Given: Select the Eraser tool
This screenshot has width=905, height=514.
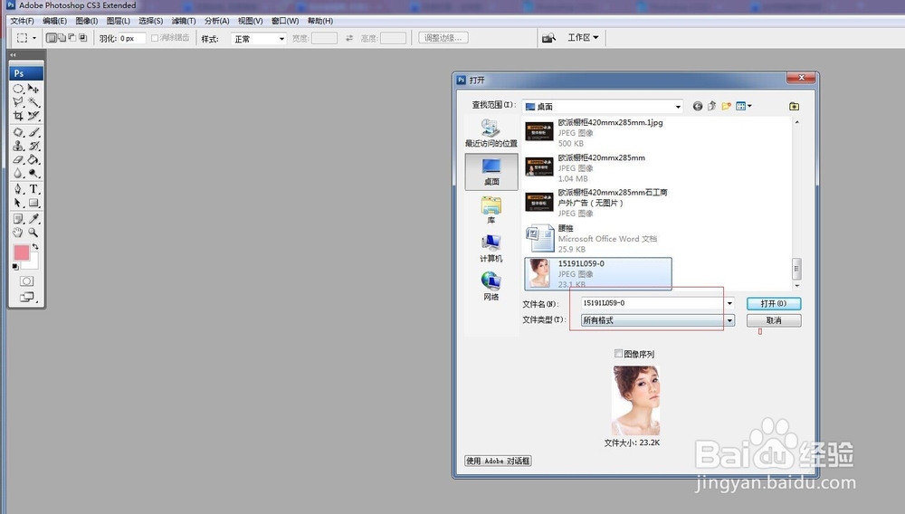Looking at the screenshot, I should [x=18, y=159].
